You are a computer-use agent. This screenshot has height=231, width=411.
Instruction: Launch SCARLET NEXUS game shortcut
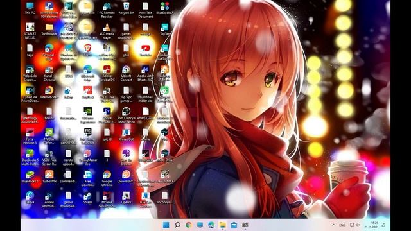pos(30,31)
